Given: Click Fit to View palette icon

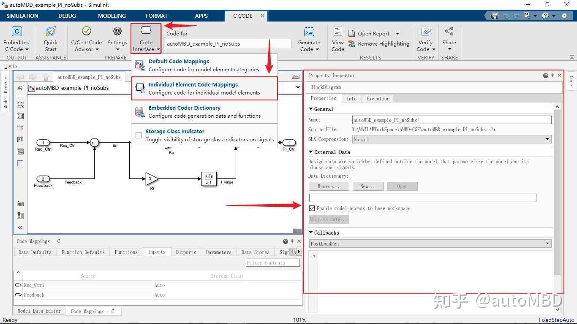Looking at the screenshot, I should click(x=20, y=116).
